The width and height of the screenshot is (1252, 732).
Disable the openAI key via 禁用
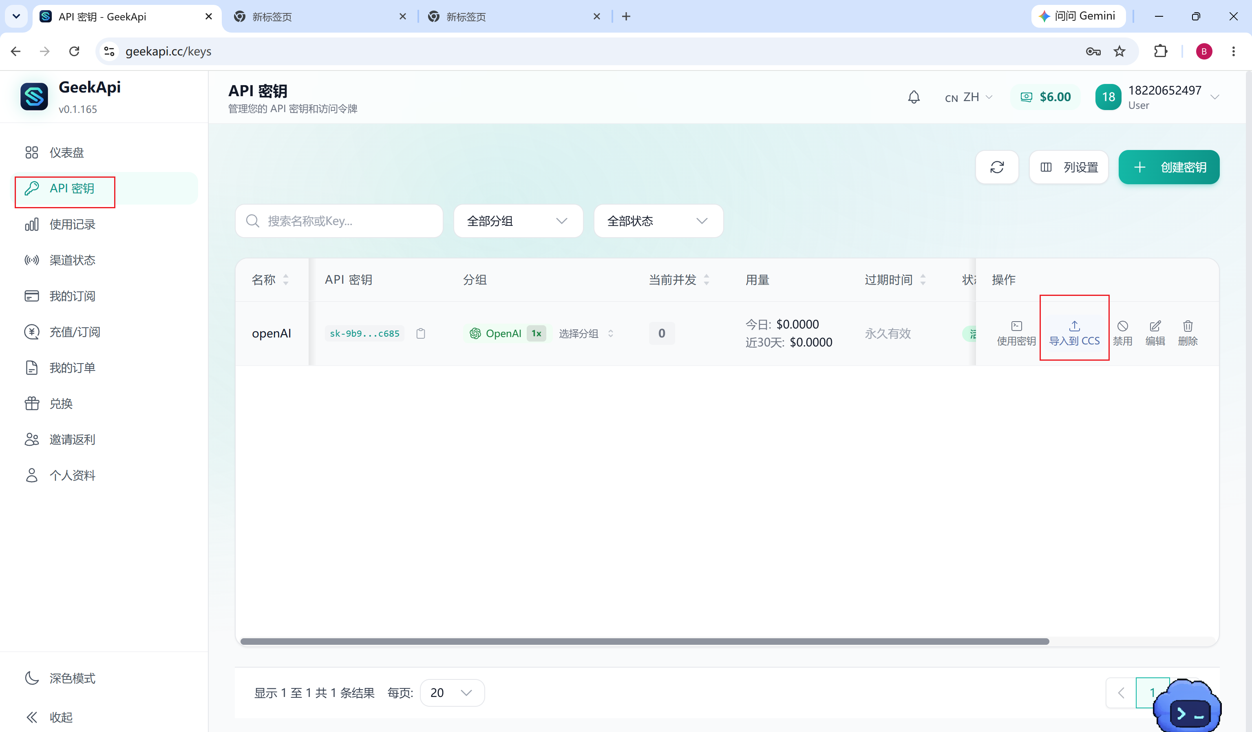1122,333
